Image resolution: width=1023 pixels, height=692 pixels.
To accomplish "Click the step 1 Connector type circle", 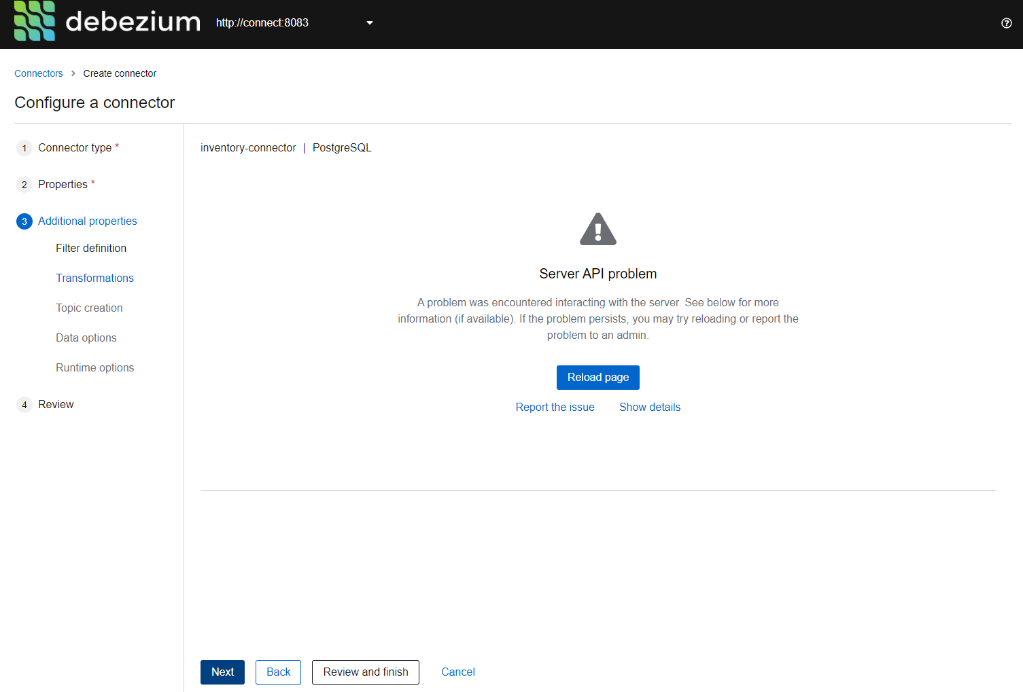I will point(24,147).
